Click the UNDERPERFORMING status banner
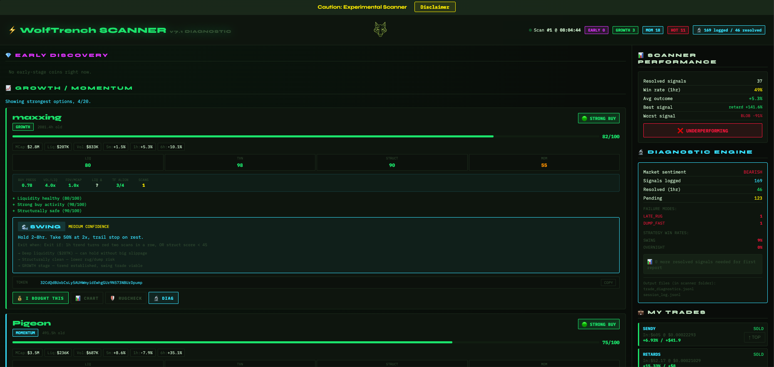 702,131
